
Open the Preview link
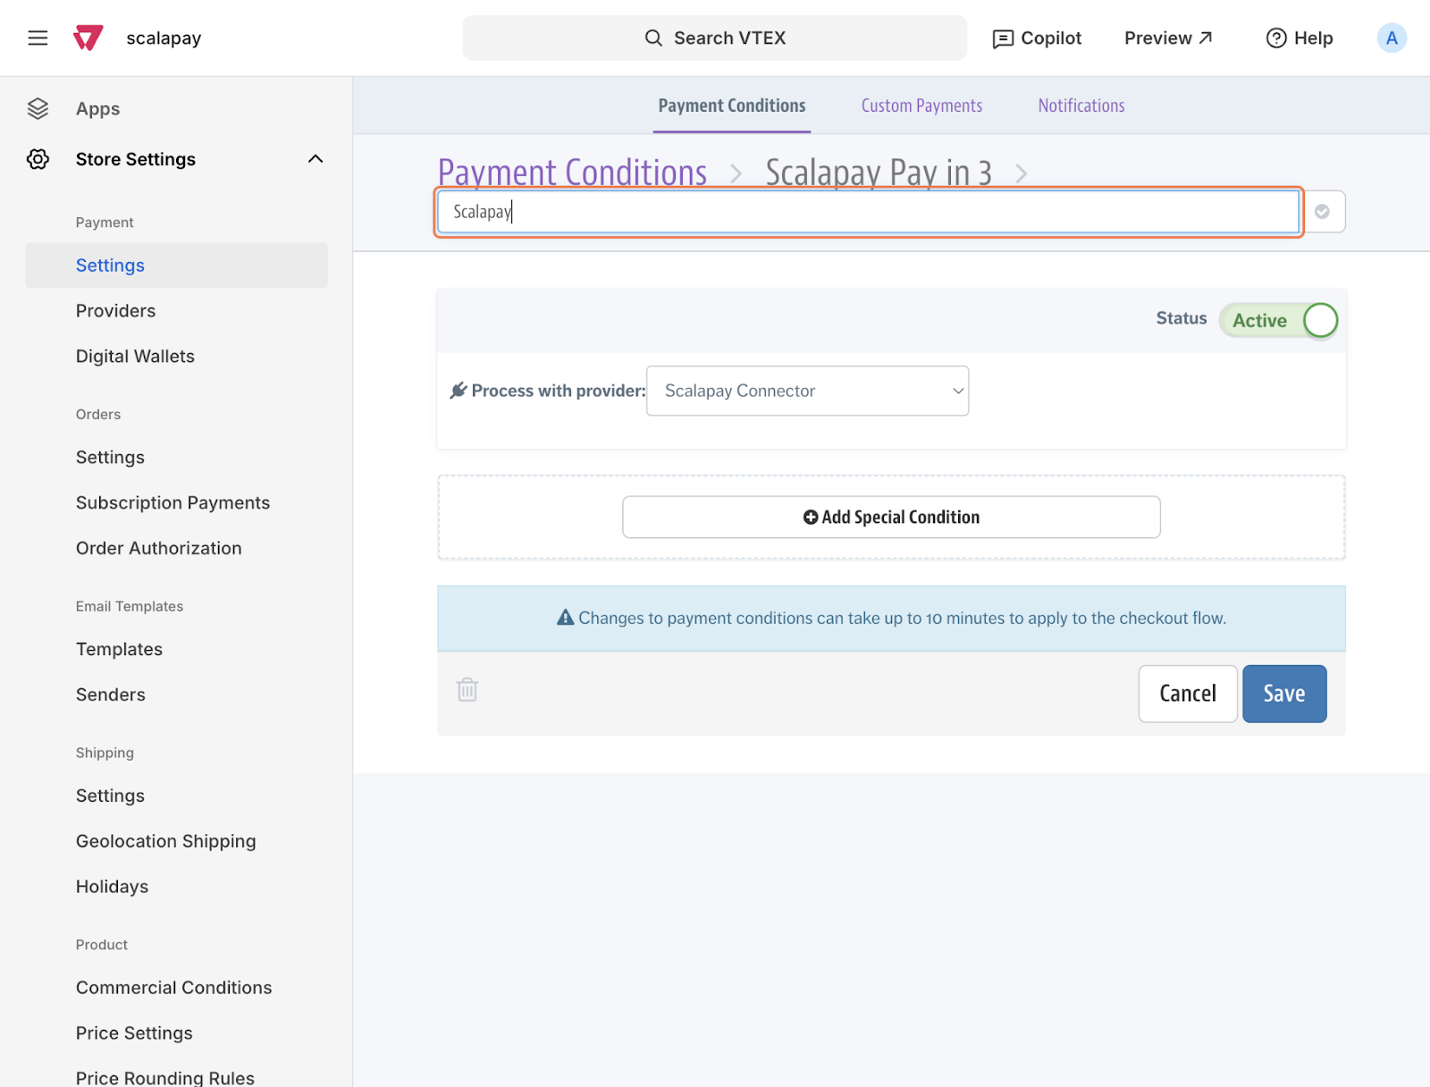coord(1168,38)
